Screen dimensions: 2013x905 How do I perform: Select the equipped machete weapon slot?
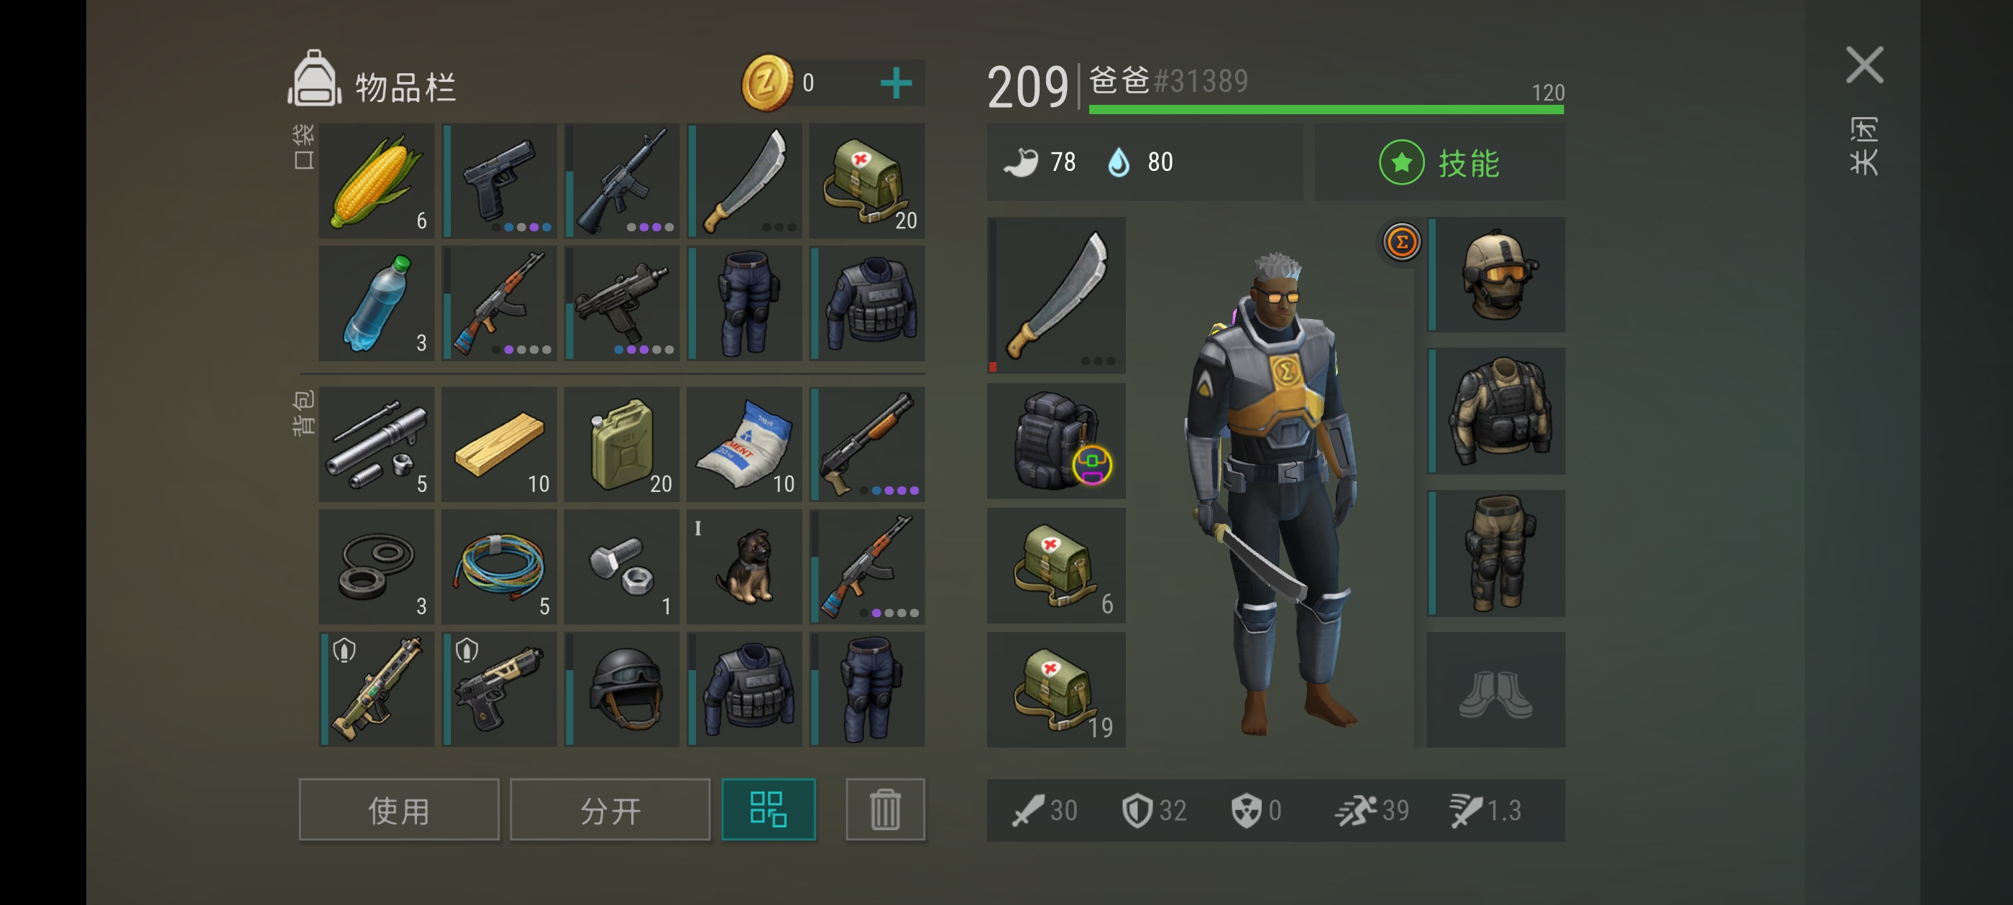[x=1055, y=295]
